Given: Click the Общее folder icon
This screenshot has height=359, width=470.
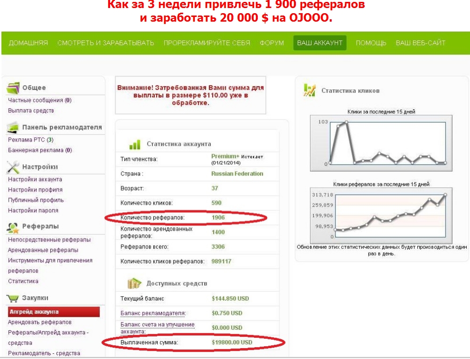Looking at the screenshot, I should (x=13, y=88).
